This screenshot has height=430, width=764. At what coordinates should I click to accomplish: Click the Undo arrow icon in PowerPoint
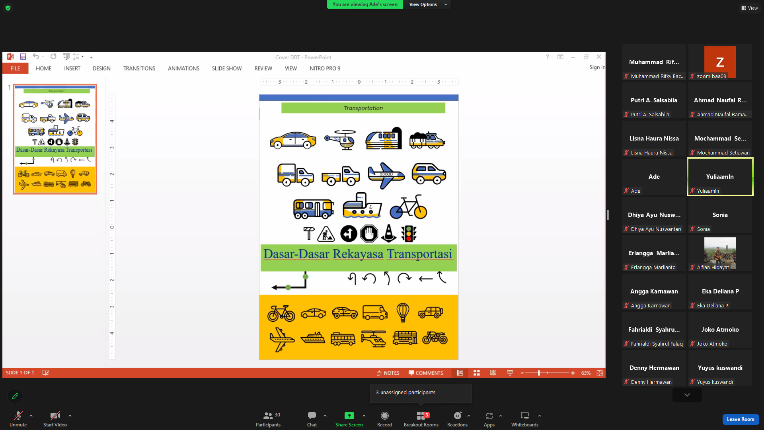tap(36, 57)
